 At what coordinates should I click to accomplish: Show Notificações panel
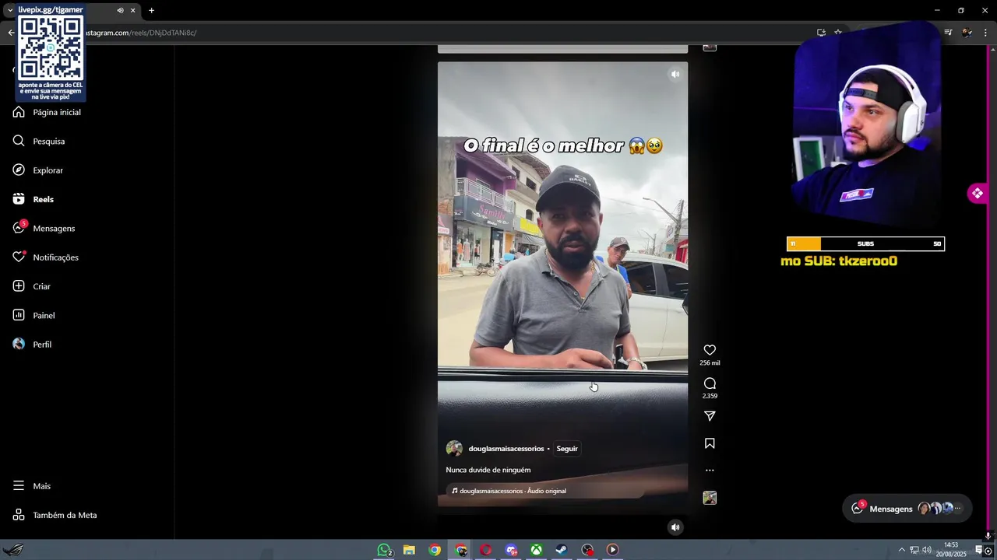tap(46, 257)
